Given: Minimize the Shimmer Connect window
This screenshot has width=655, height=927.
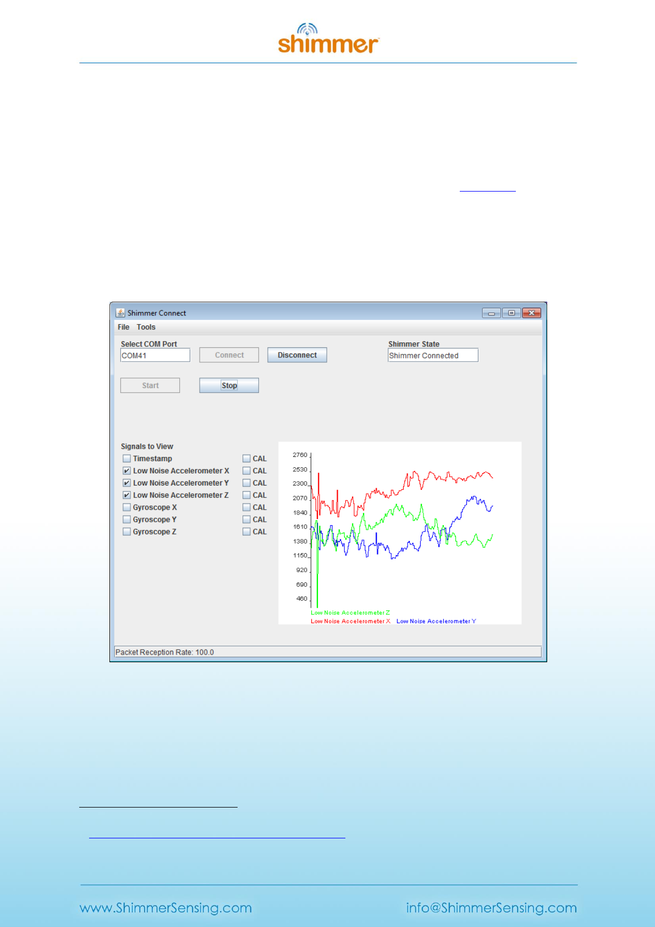Looking at the screenshot, I should point(491,313).
